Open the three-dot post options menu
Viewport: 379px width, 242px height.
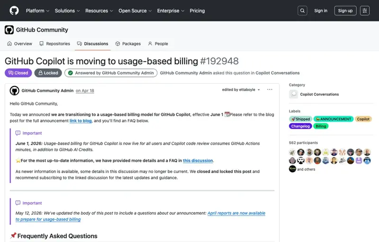[x=270, y=89]
